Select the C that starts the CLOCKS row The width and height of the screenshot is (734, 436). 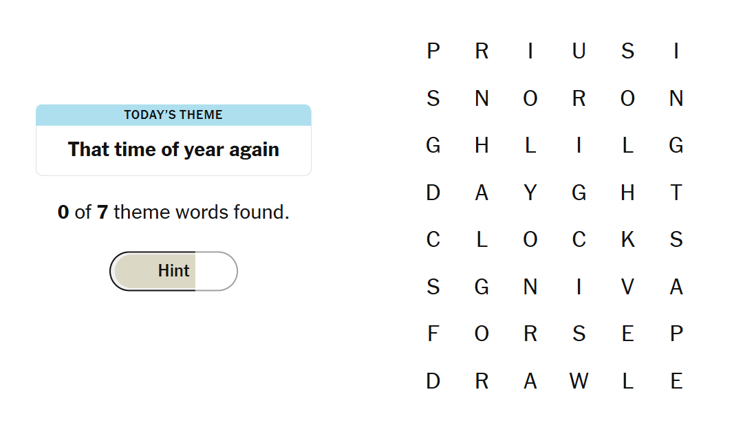(x=433, y=239)
